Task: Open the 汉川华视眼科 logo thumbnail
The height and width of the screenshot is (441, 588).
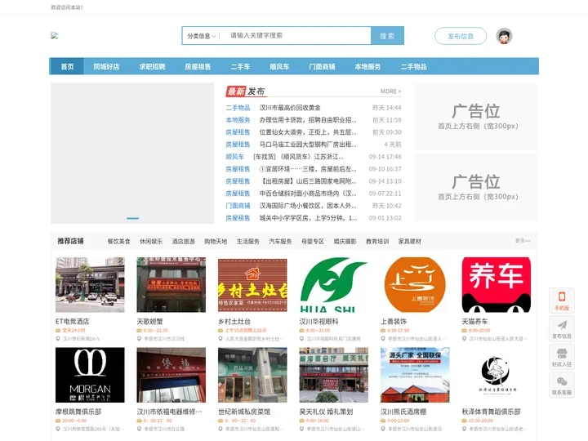Action: (x=334, y=285)
